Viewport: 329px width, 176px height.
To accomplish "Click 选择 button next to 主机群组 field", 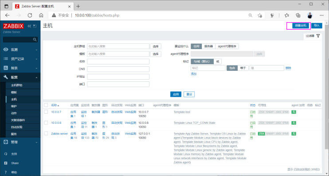I will point(156,46).
